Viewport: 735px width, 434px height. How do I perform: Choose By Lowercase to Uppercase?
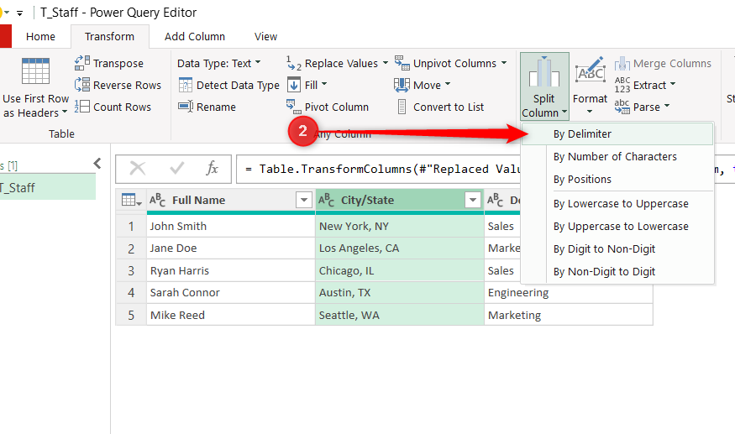coord(617,203)
